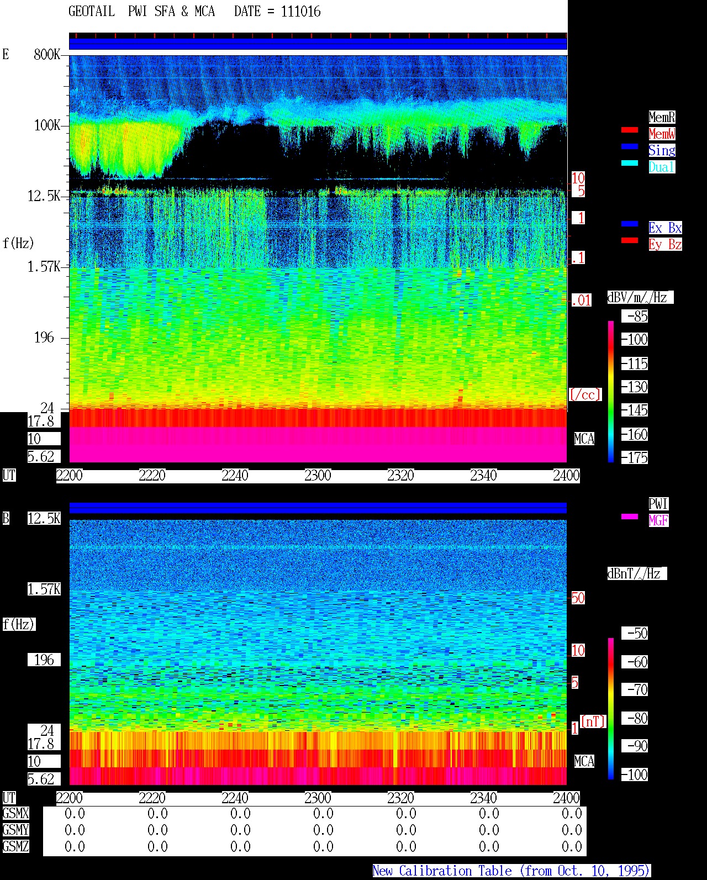Screen dimensions: 707x880
Task: Click the 2300 UT marker under E panel
Action: point(318,476)
